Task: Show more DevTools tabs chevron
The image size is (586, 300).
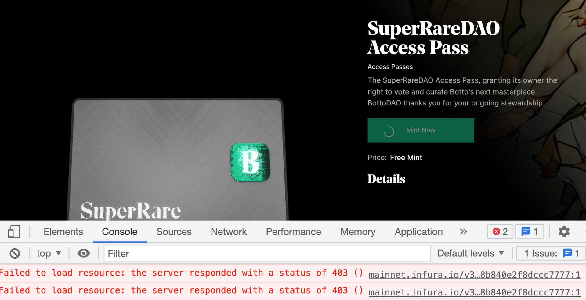Action: (463, 232)
